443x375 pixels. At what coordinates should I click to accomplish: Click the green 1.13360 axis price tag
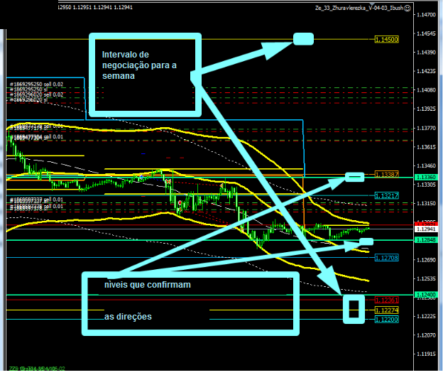point(427,177)
